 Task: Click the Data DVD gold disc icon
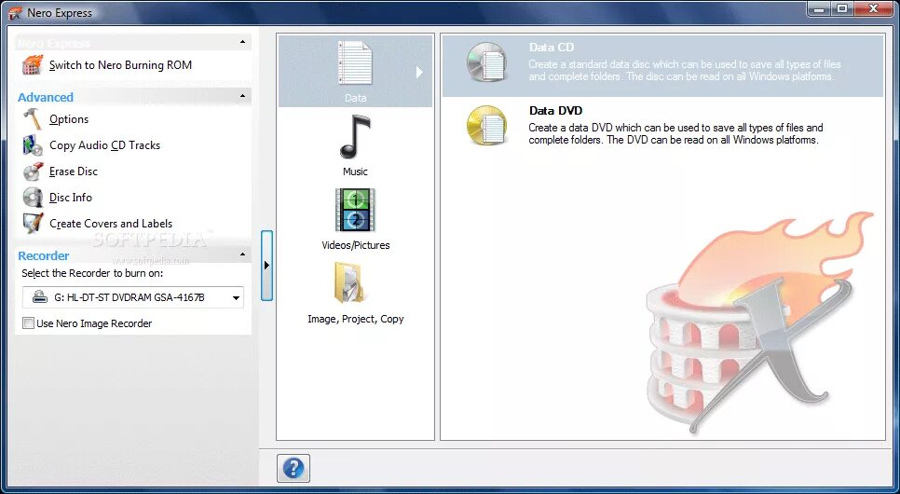point(486,125)
